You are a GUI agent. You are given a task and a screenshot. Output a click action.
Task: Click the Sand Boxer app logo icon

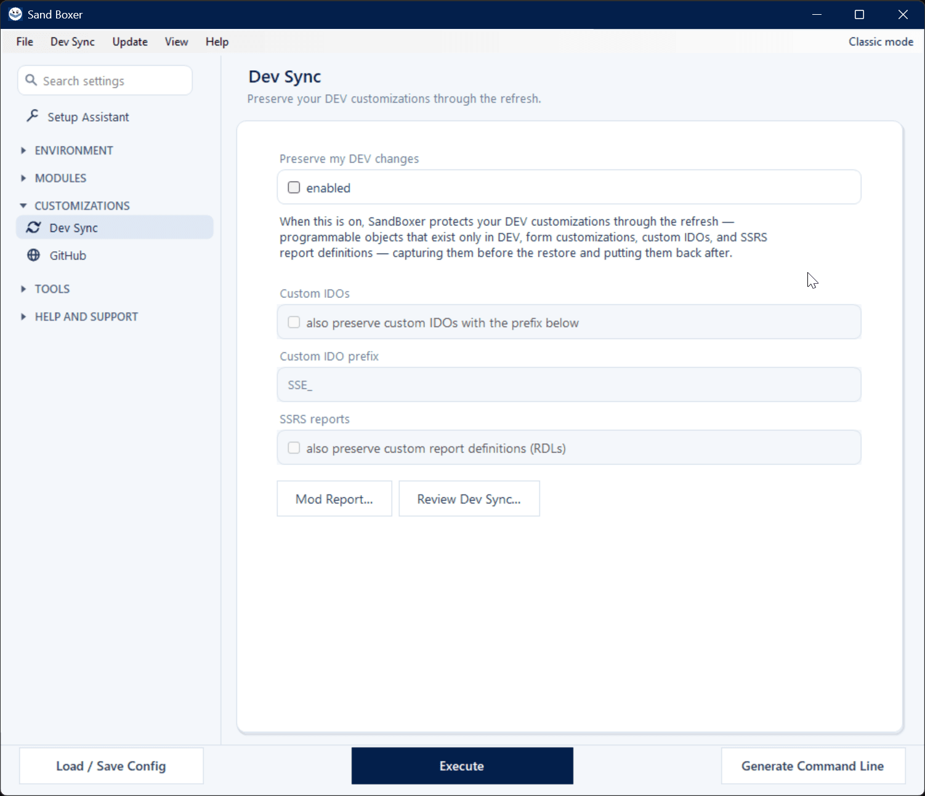pos(15,14)
